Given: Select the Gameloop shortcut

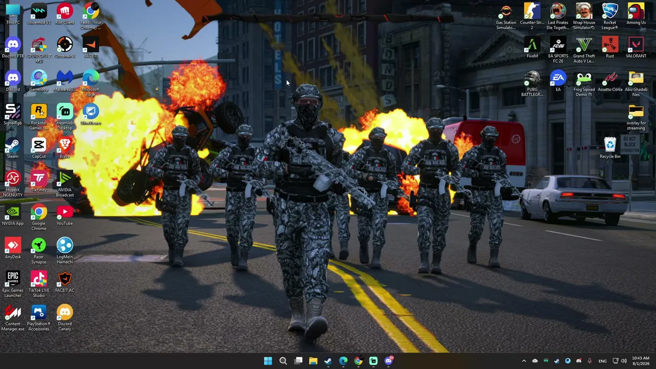Looking at the screenshot, I should [38, 81].
